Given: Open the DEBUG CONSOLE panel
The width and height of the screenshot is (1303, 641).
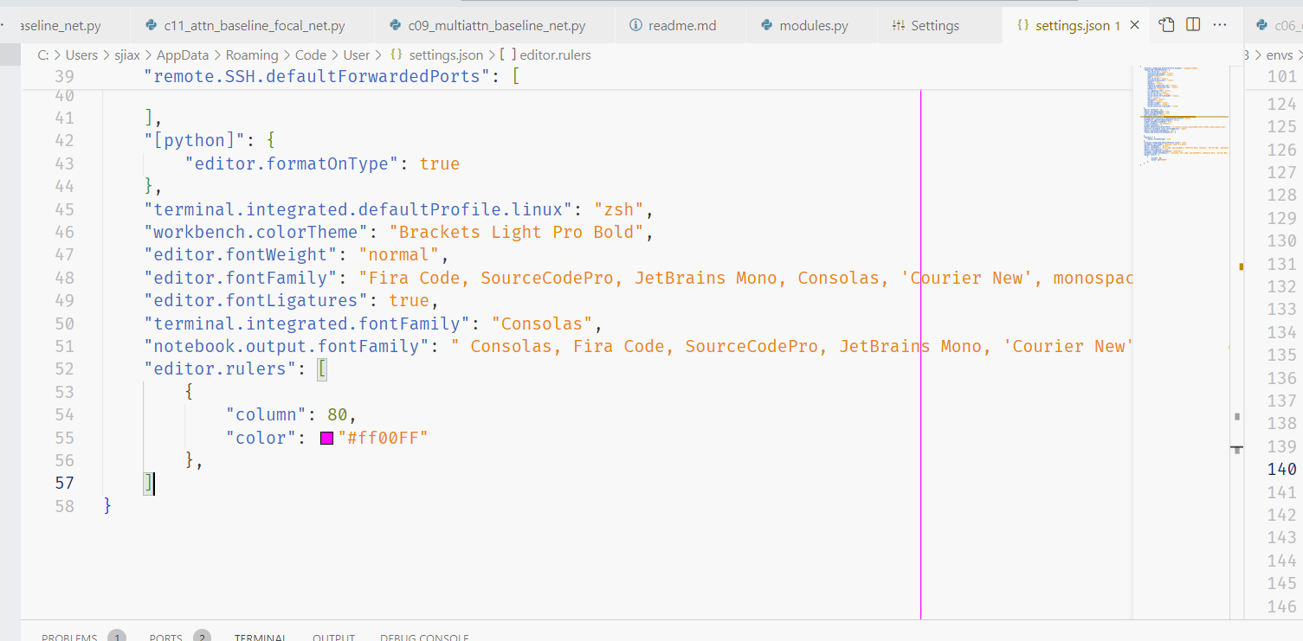Looking at the screenshot, I should pos(424,638).
